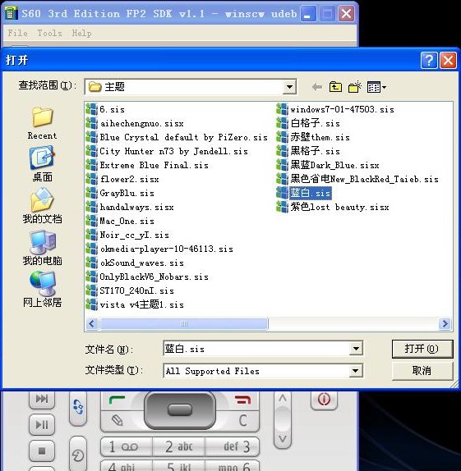Click the emulator play/pause media key

coord(42,425)
